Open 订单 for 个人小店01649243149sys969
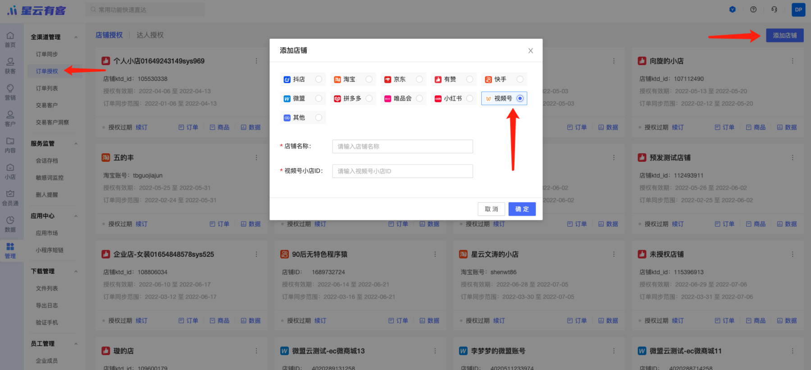The image size is (811, 370). pyautogui.click(x=188, y=128)
